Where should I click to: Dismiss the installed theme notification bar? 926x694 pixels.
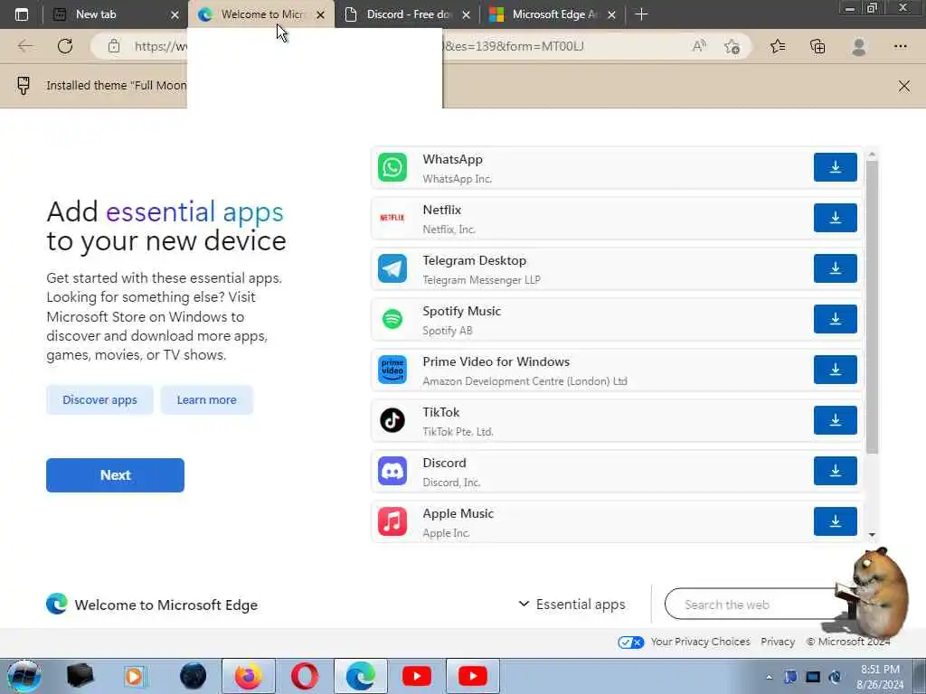click(903, 86)
